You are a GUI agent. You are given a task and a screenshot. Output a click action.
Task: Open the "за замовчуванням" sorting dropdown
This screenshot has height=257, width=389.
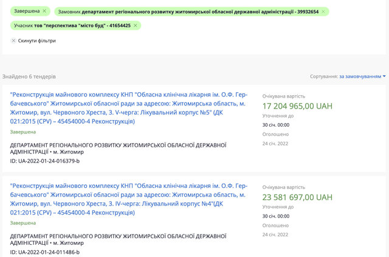point(360,76)
